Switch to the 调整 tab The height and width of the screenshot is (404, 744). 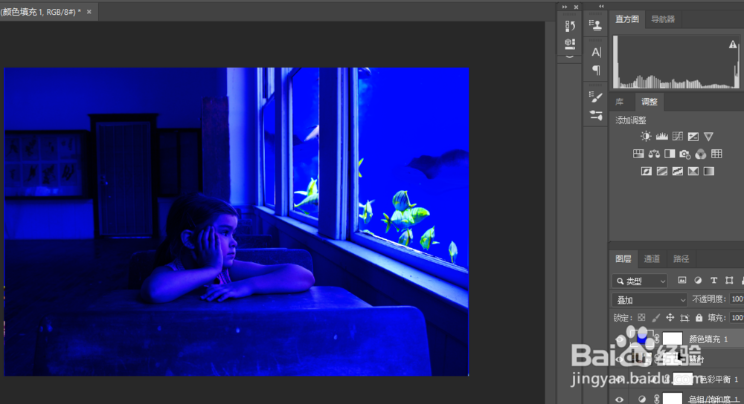(650, 102)
